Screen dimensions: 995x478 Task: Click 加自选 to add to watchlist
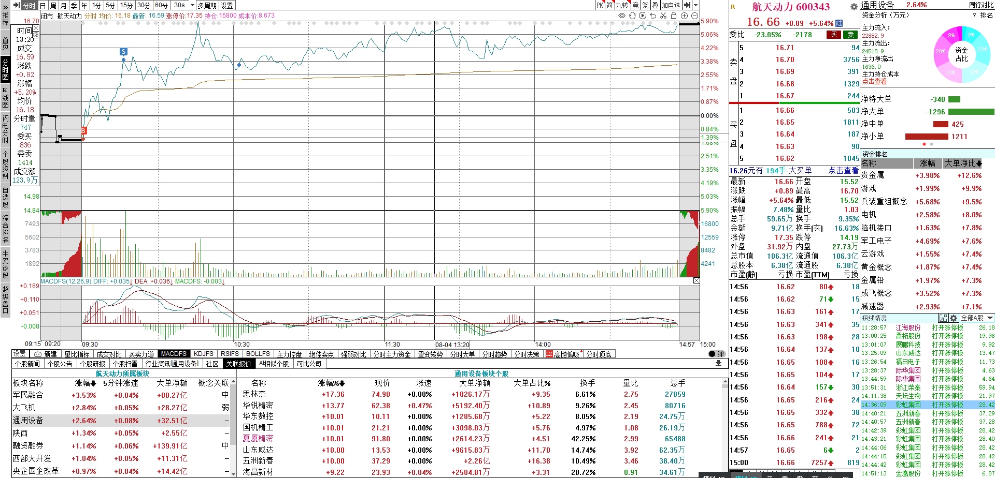coord(671,5)
